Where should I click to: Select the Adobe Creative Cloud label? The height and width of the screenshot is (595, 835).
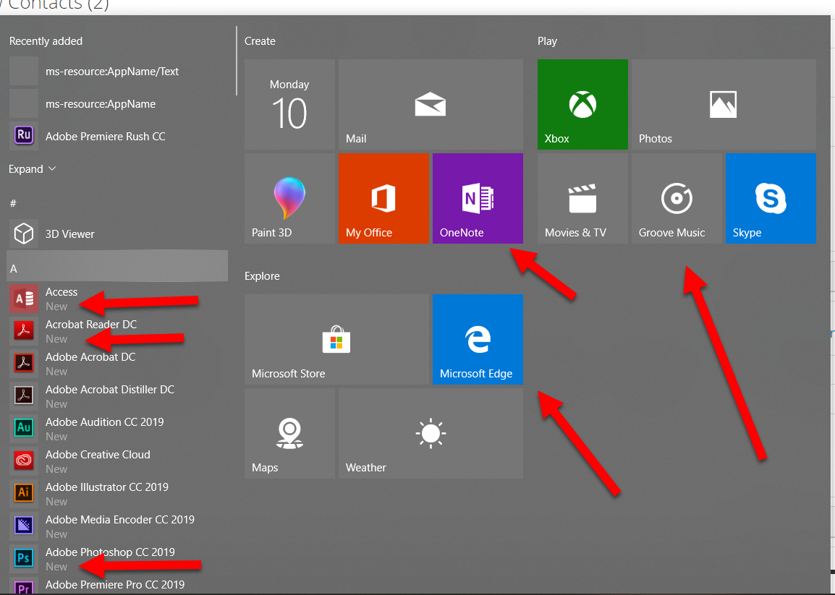click(98, 455)
